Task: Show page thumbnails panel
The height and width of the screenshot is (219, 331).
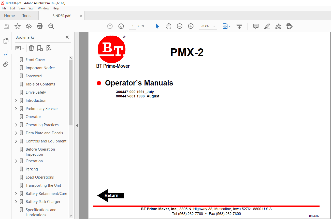Action: coord(6,41)
